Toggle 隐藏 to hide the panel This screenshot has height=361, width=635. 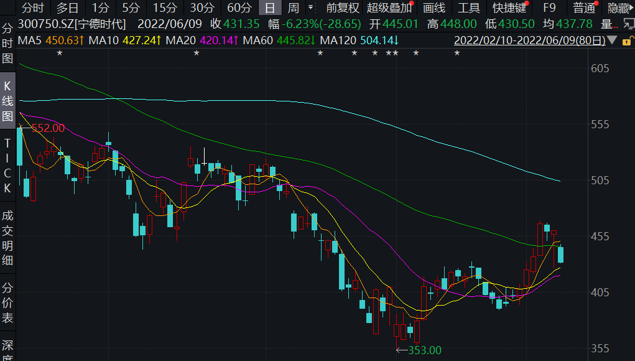(618, 8)
